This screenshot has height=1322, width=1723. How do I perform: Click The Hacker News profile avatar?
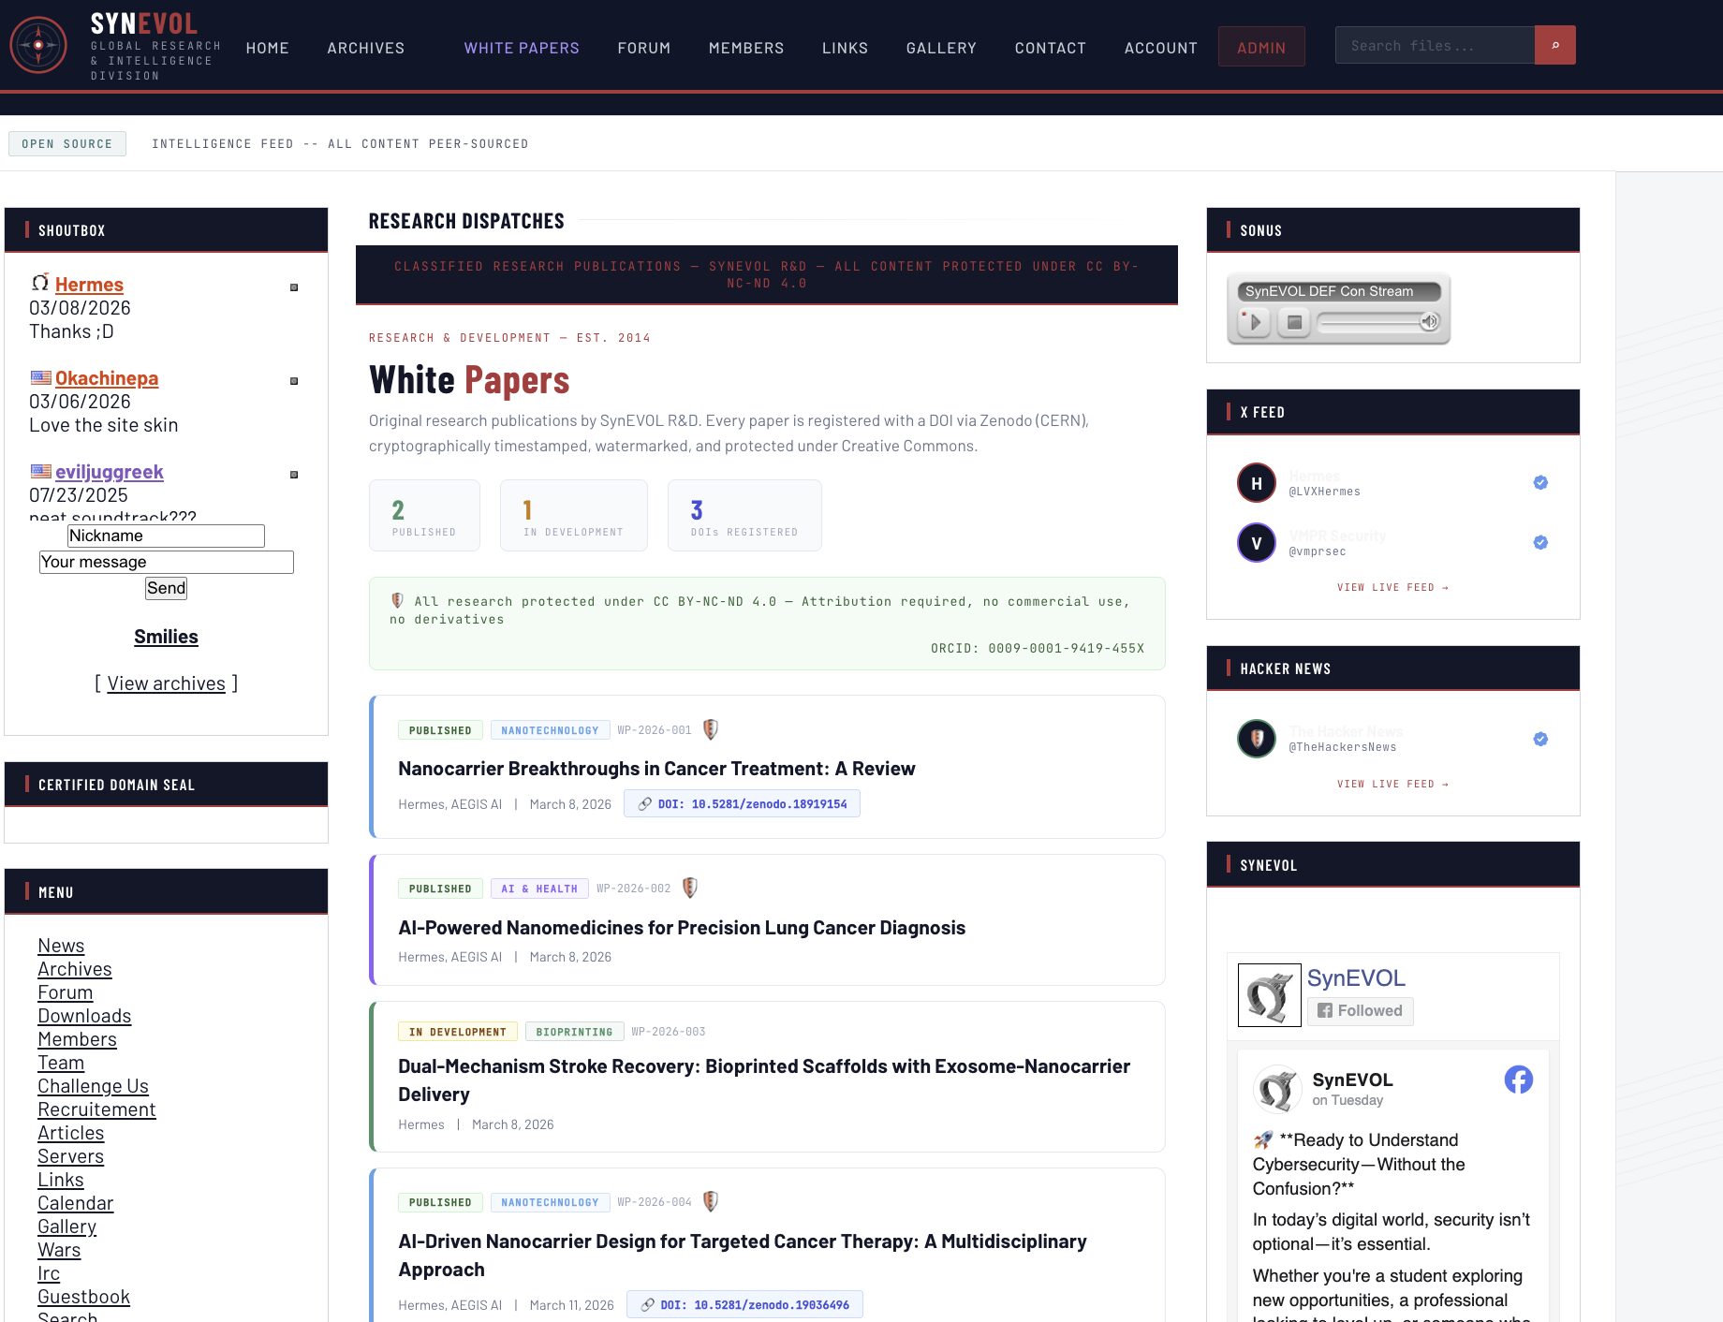tap(1256, 739)
